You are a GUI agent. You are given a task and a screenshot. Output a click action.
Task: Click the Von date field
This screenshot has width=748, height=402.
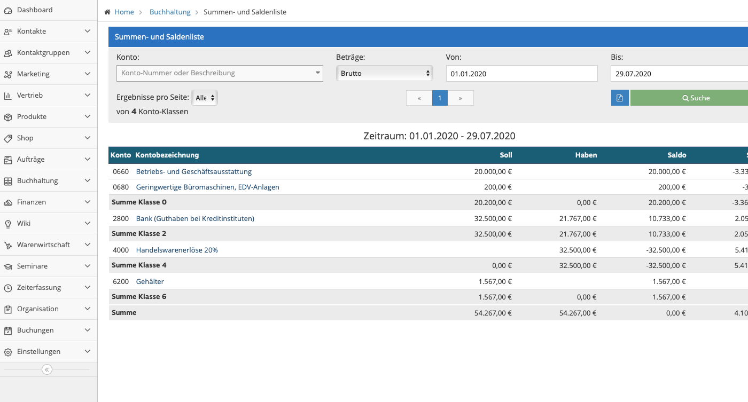pos(521,74)
